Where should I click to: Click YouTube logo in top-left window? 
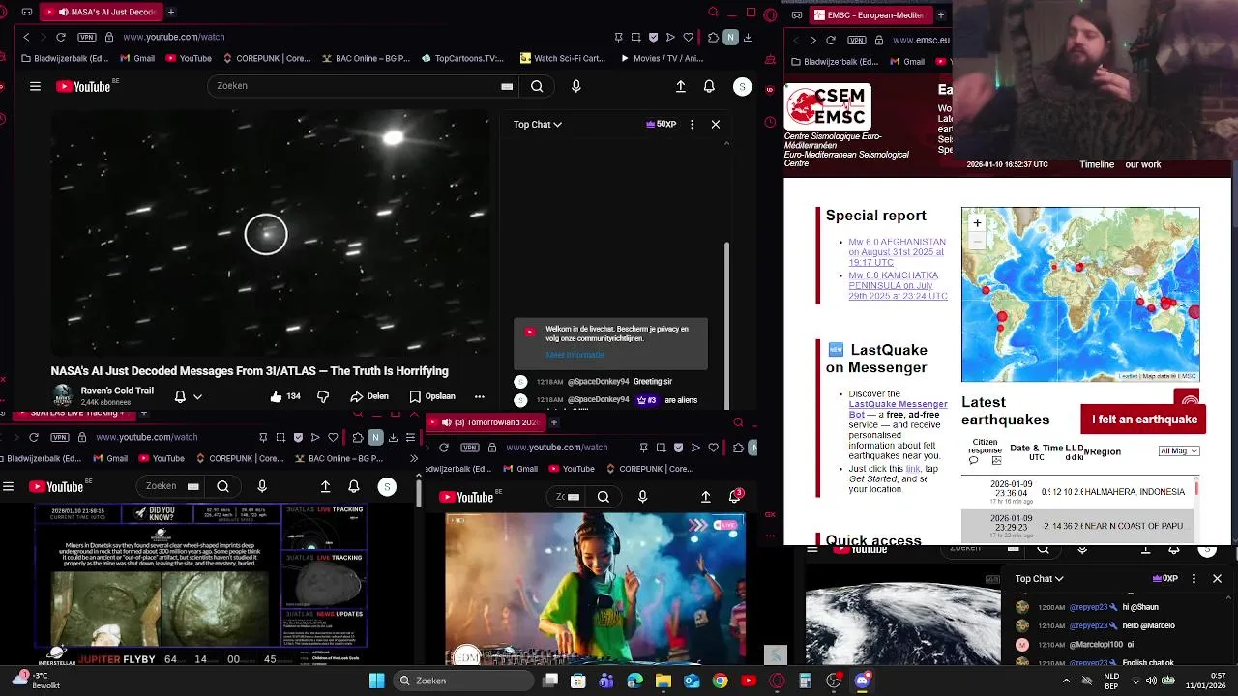point(85,86)
